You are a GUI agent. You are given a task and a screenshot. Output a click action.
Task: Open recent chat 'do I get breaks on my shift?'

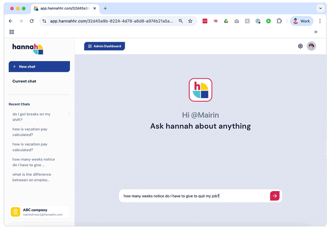[31, 117]
